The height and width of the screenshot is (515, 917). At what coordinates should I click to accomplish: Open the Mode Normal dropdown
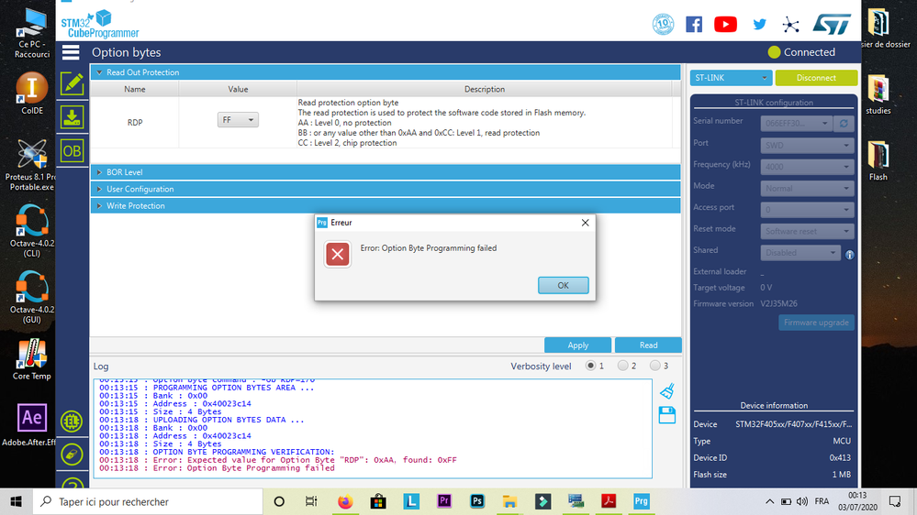pos(807,188)
